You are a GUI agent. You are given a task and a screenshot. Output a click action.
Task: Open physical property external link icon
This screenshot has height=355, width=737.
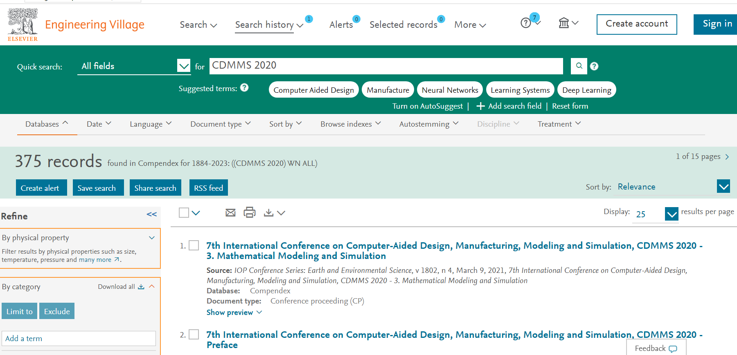117,260
